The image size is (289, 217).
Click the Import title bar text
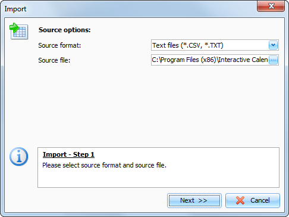click(15, 9)
